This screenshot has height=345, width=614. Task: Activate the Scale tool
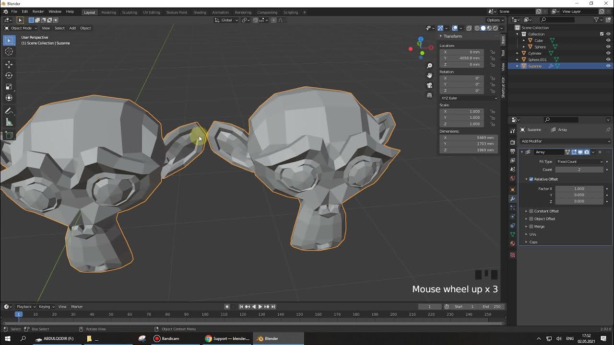click(x=9, y=86)
